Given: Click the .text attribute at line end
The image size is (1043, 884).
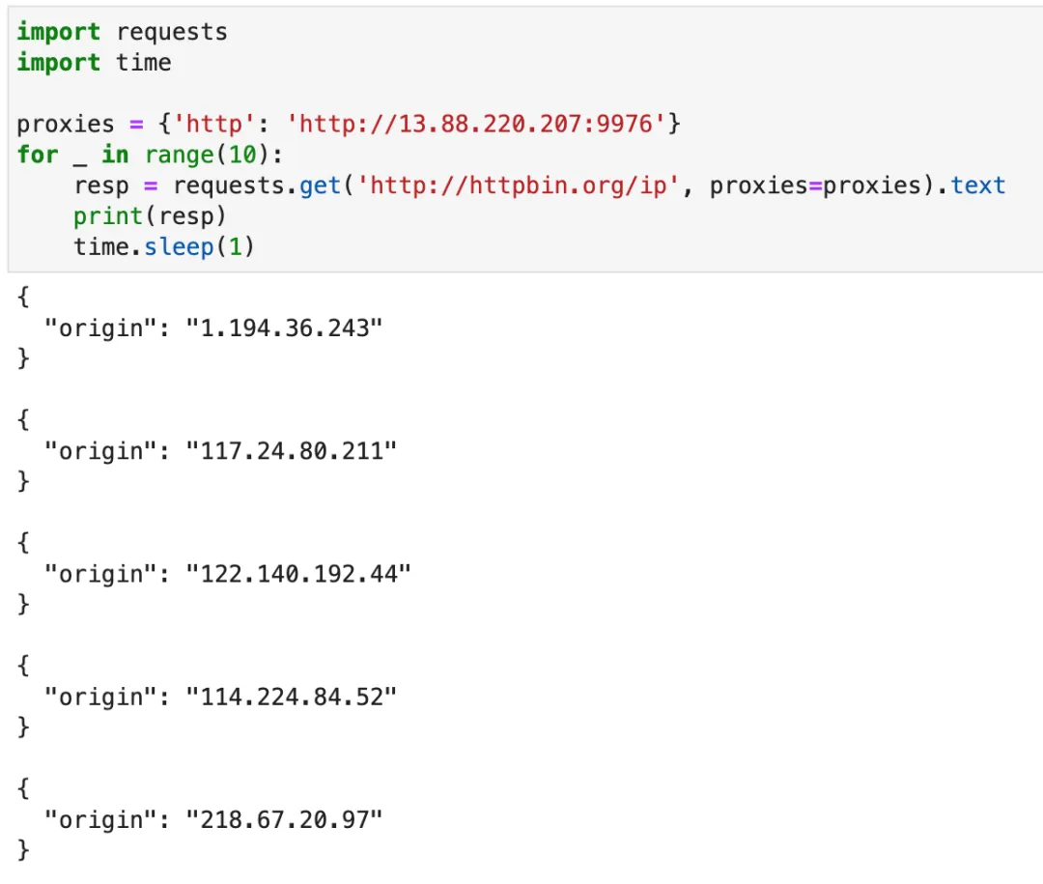Looking at the screenshot, I should 976,185.
